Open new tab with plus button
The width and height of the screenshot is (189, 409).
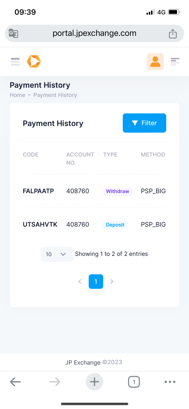[x=94, y=382]
